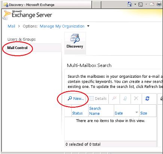Follow the Mail breadcrumb link

coord(12,26)
